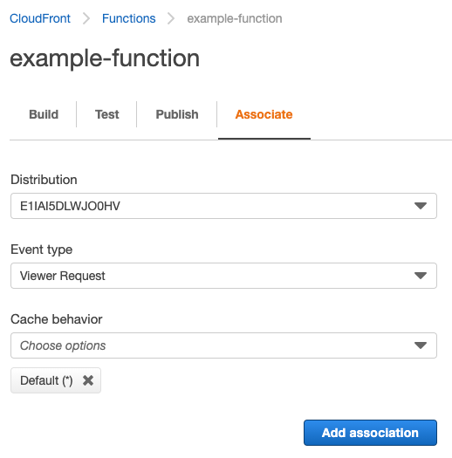The image size is (452, 458).
Task: Click the Add association button
Action: click(370, 433)
